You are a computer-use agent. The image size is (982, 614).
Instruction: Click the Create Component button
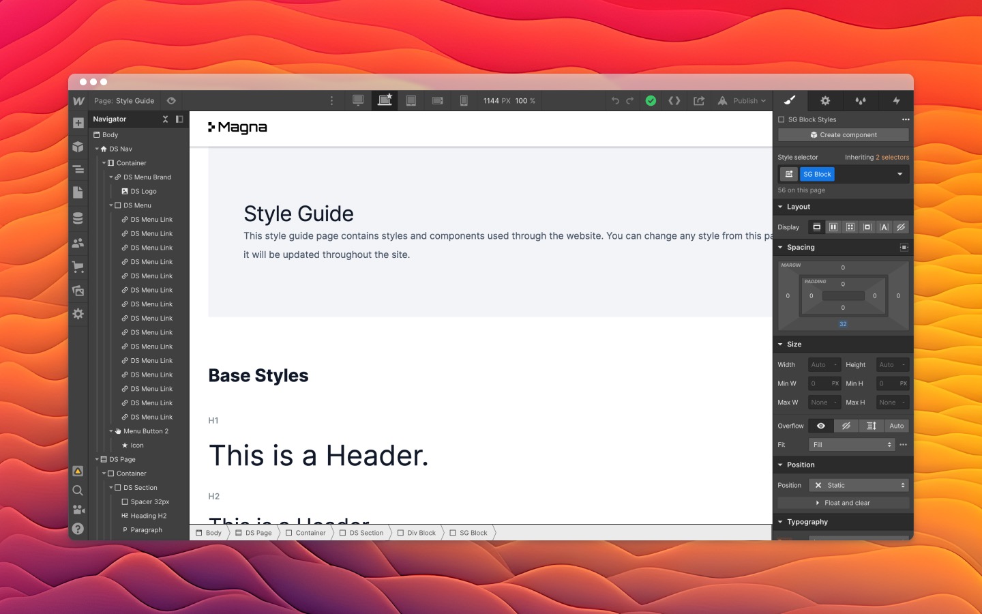843,134
